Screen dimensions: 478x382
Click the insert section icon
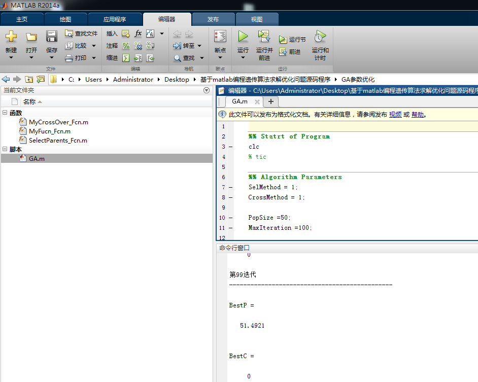(126, 33)
